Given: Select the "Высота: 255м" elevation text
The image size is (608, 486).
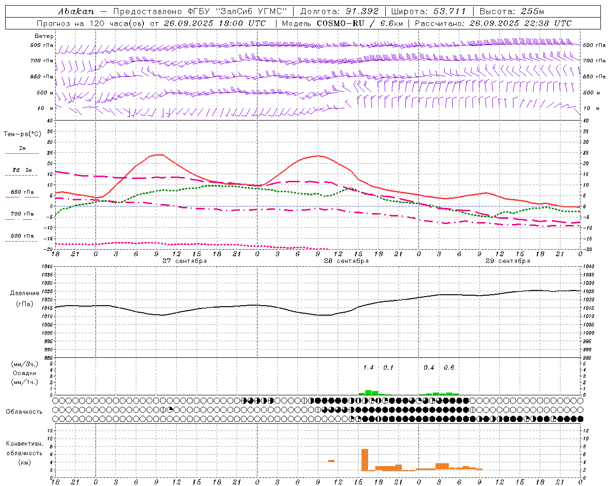Looking at the screenshot, I should [x=512, y=11].
